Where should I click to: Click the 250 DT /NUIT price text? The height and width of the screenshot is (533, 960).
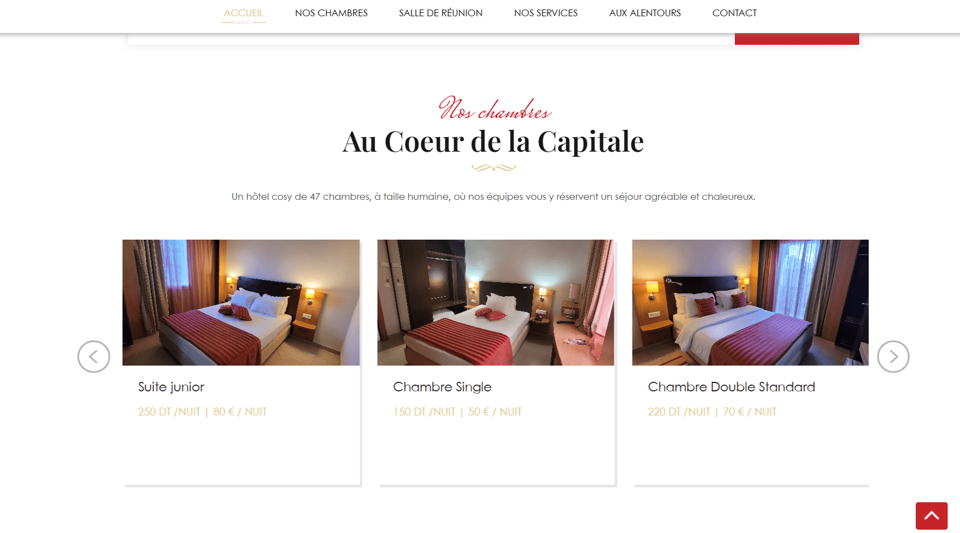tap(169, 412)
